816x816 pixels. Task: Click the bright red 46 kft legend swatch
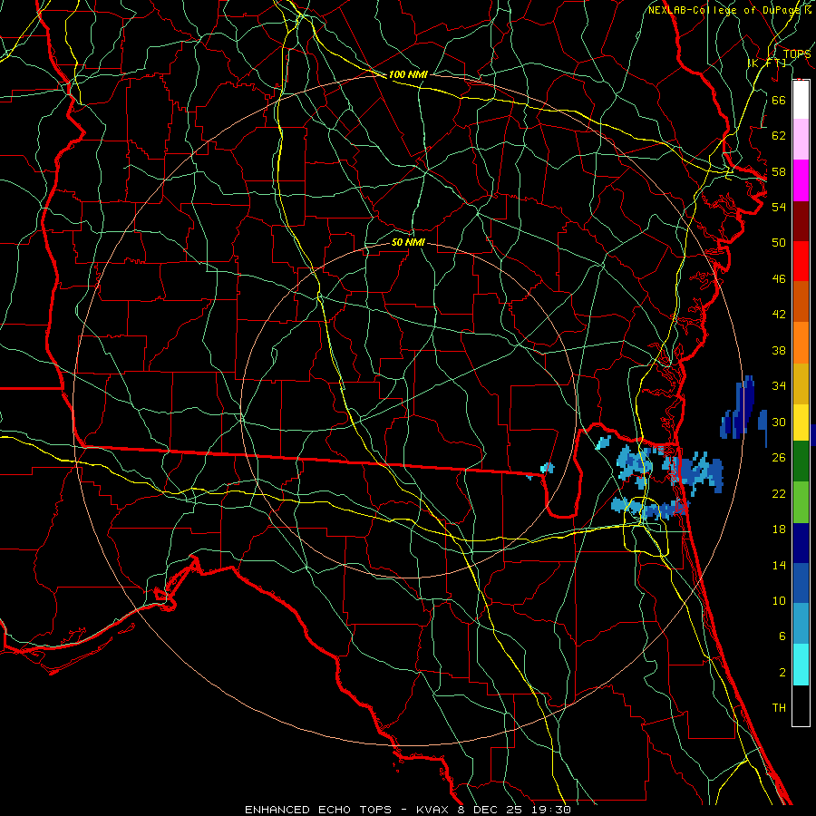[x=801, y=261]
